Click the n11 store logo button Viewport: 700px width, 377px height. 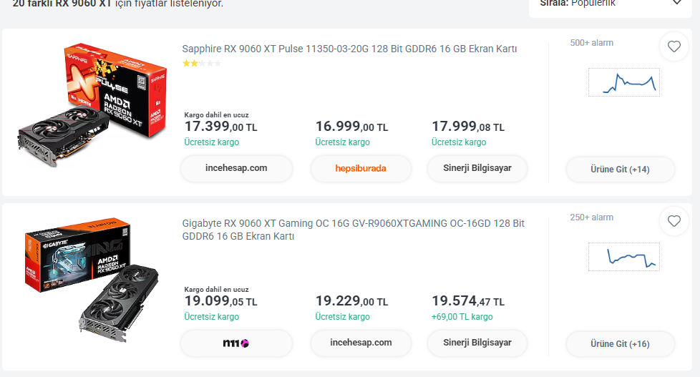pyautogui.click(x=236, y=343)
